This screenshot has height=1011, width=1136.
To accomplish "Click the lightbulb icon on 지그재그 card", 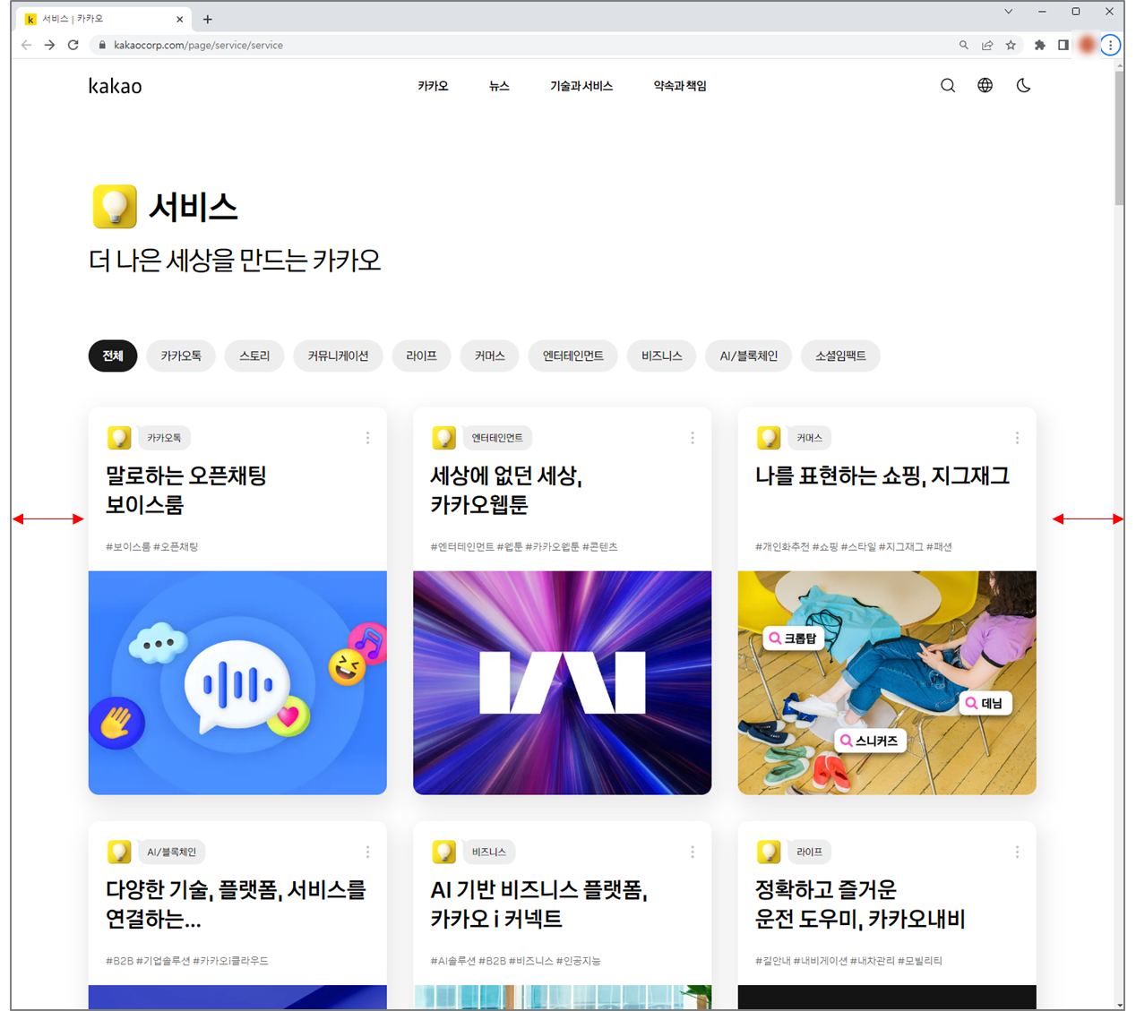I will pos(769,438).
